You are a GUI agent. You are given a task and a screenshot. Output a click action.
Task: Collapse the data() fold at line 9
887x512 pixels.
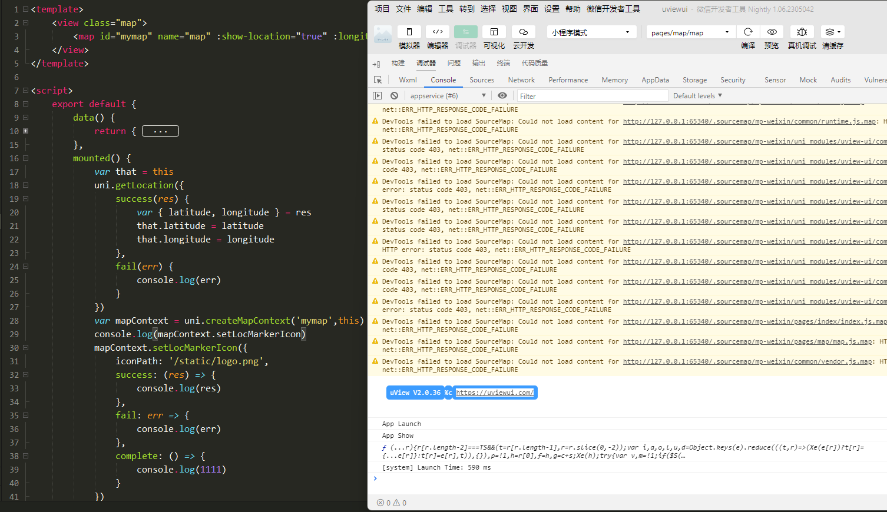(x=25, y=118)
